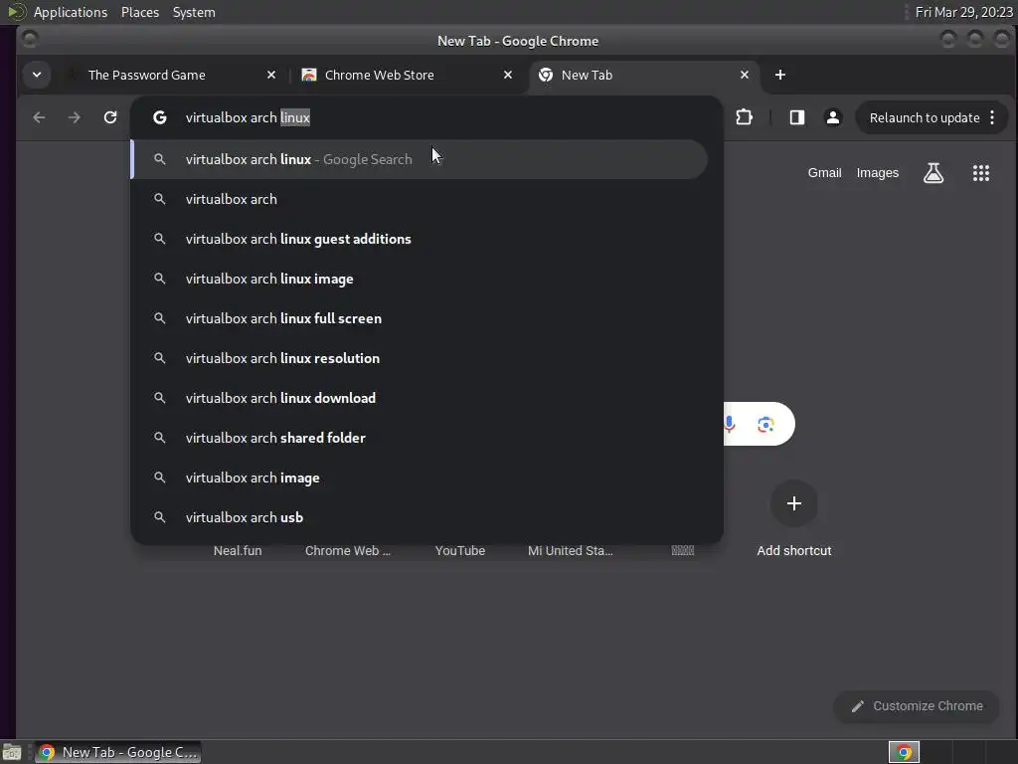Viewport: 1018px width, 764px height.
Task: Open the profile avatar icon
Action: coord(832,117)
